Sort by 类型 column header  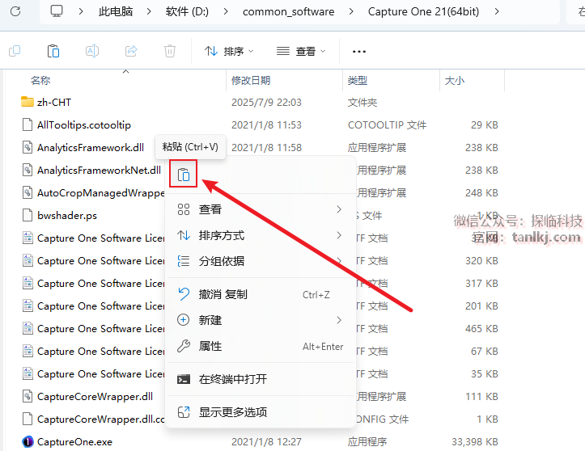358,80
